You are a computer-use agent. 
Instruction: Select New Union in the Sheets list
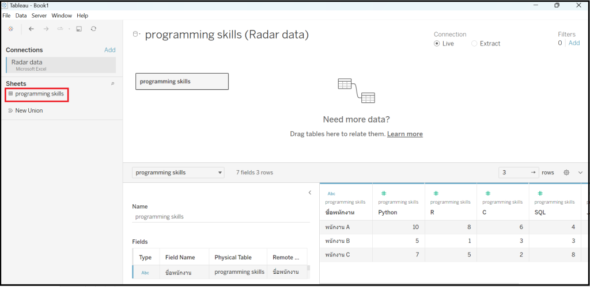29,110
